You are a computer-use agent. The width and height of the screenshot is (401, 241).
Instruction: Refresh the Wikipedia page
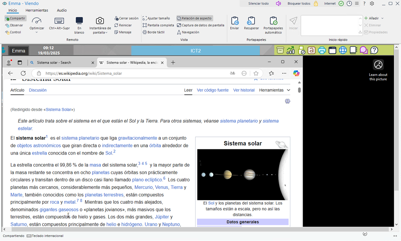tap(23, 73)
